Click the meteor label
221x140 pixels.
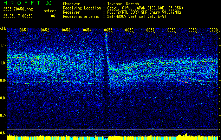(x=50, y=11)
